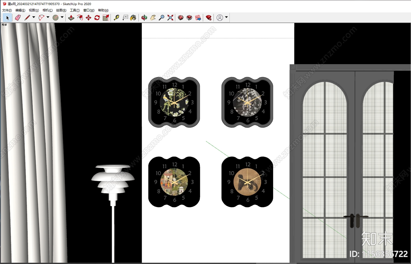This screenshot has height=264, width=411.
Task: Open the 窗口(W) menu
Action: tap(89, 10)
